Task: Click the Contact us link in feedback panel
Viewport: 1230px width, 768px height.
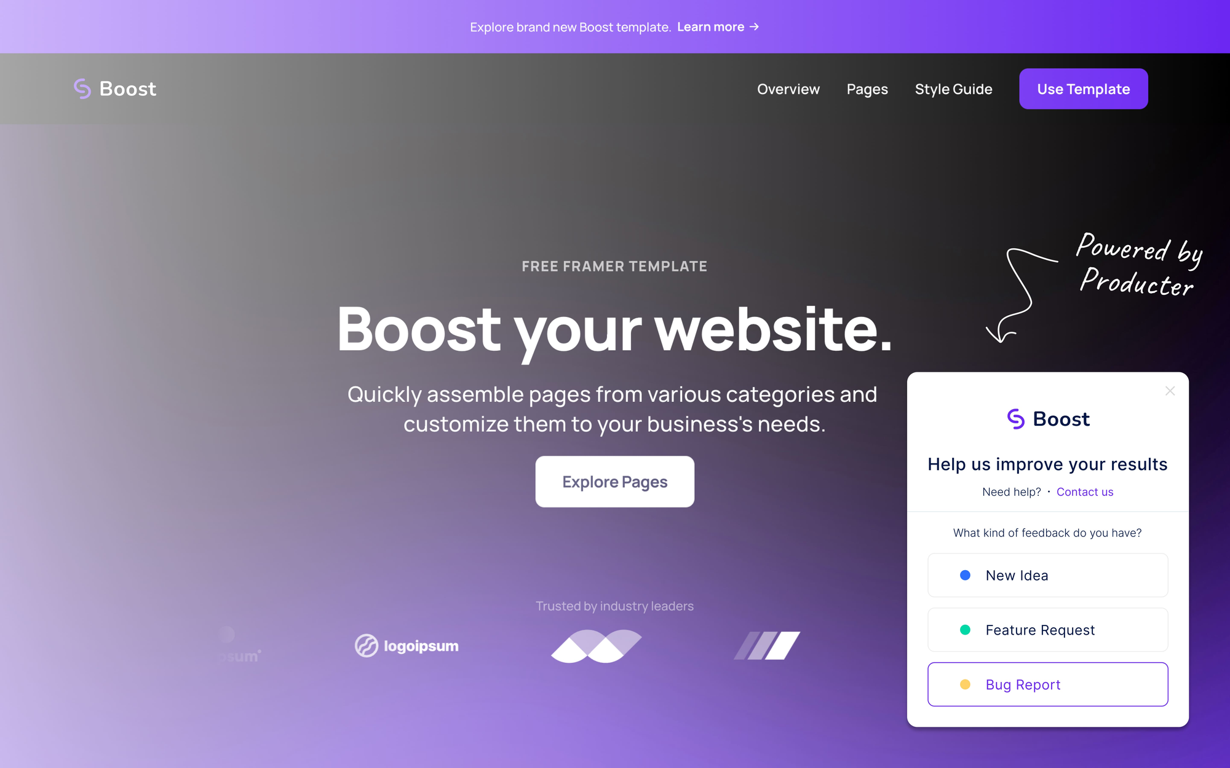Action: [x=1084, y=492]
